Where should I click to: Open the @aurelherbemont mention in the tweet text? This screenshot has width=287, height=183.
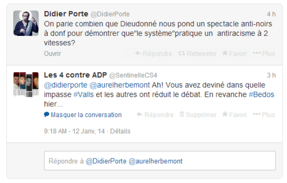click(x=120, y=85)
